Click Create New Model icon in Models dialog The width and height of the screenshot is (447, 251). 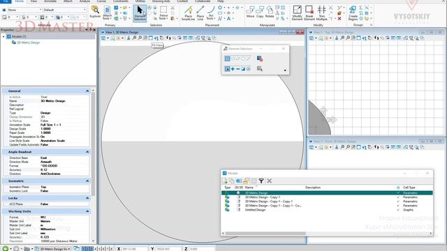click(225, 181)
